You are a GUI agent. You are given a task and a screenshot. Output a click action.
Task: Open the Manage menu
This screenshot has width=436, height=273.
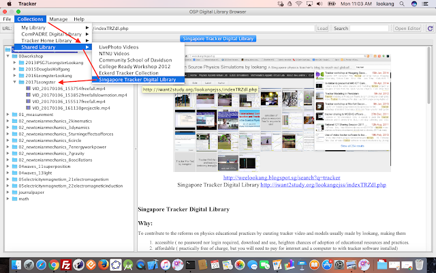(x=59, y=19)
